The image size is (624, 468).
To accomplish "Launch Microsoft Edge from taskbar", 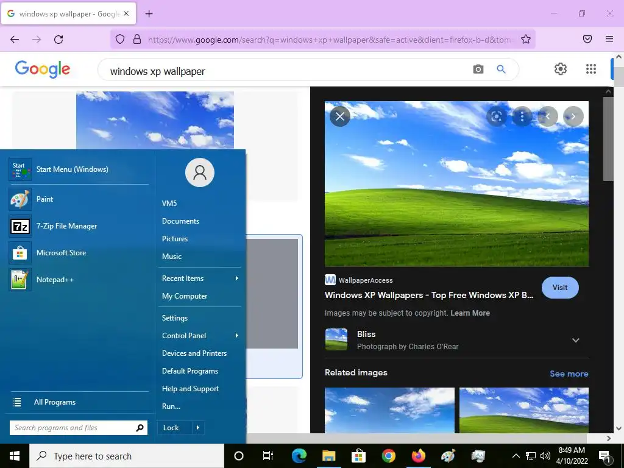I will click(299, 456).
